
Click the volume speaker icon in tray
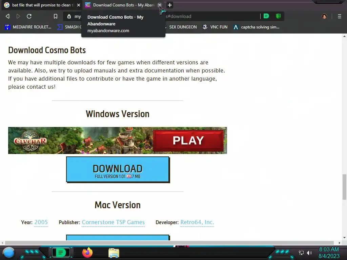[x=309, y=253]
